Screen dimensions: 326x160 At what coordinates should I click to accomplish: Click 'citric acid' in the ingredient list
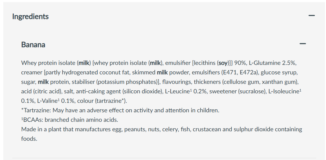click(x=45, y=91)
